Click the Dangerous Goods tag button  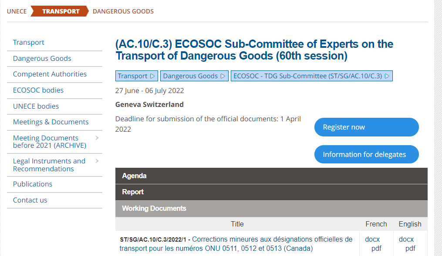click(194, 76)
